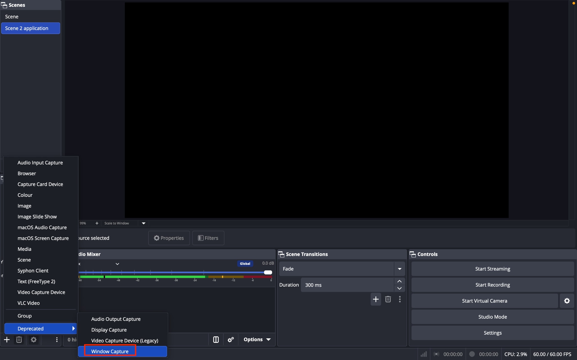
Task: Select 'Scene 2 application' in Scenes list
Action: [x=30, y=28]
